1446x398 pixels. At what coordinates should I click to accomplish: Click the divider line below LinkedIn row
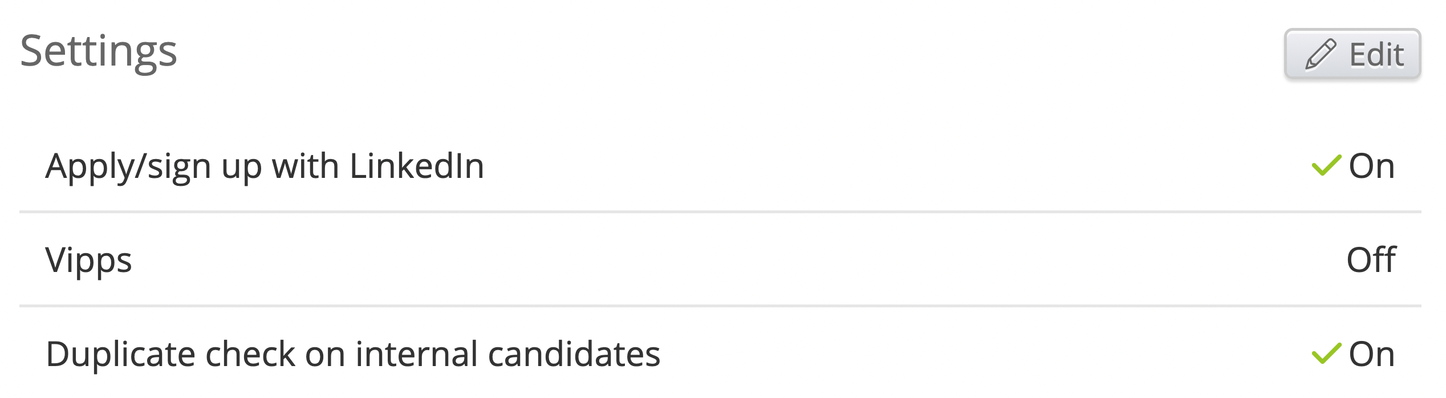pos(720,212)
